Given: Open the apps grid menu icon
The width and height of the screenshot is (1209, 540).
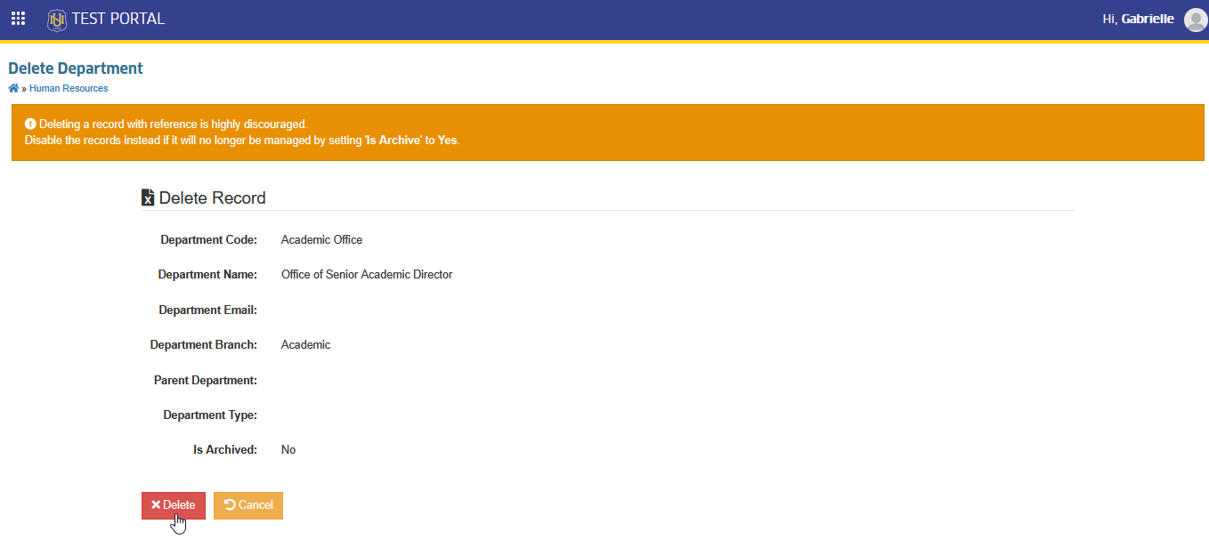Looking at the screenshot, I should tap(18, 19).
